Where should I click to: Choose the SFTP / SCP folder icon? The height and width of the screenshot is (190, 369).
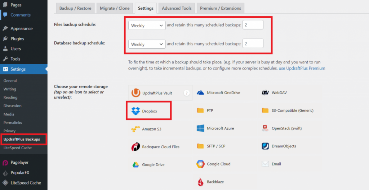tap(200, 146)
